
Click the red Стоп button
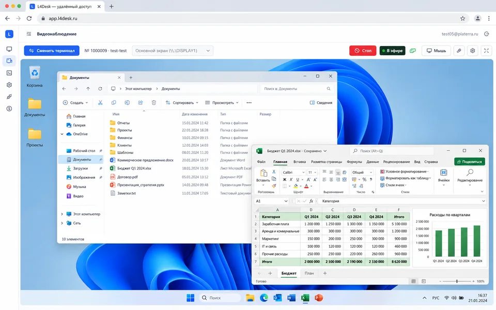pos(363,51)
